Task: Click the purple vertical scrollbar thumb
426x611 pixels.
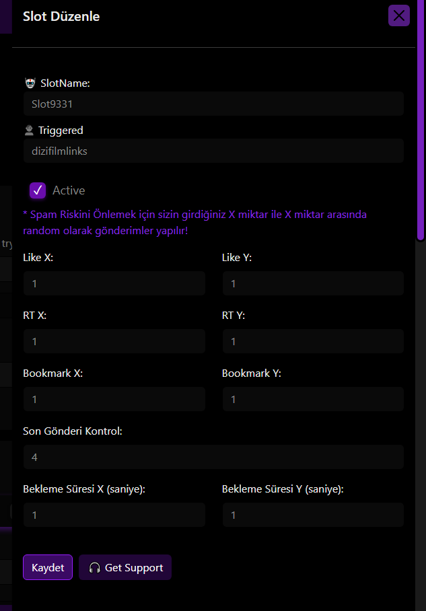Action: (x=421, y=119)
